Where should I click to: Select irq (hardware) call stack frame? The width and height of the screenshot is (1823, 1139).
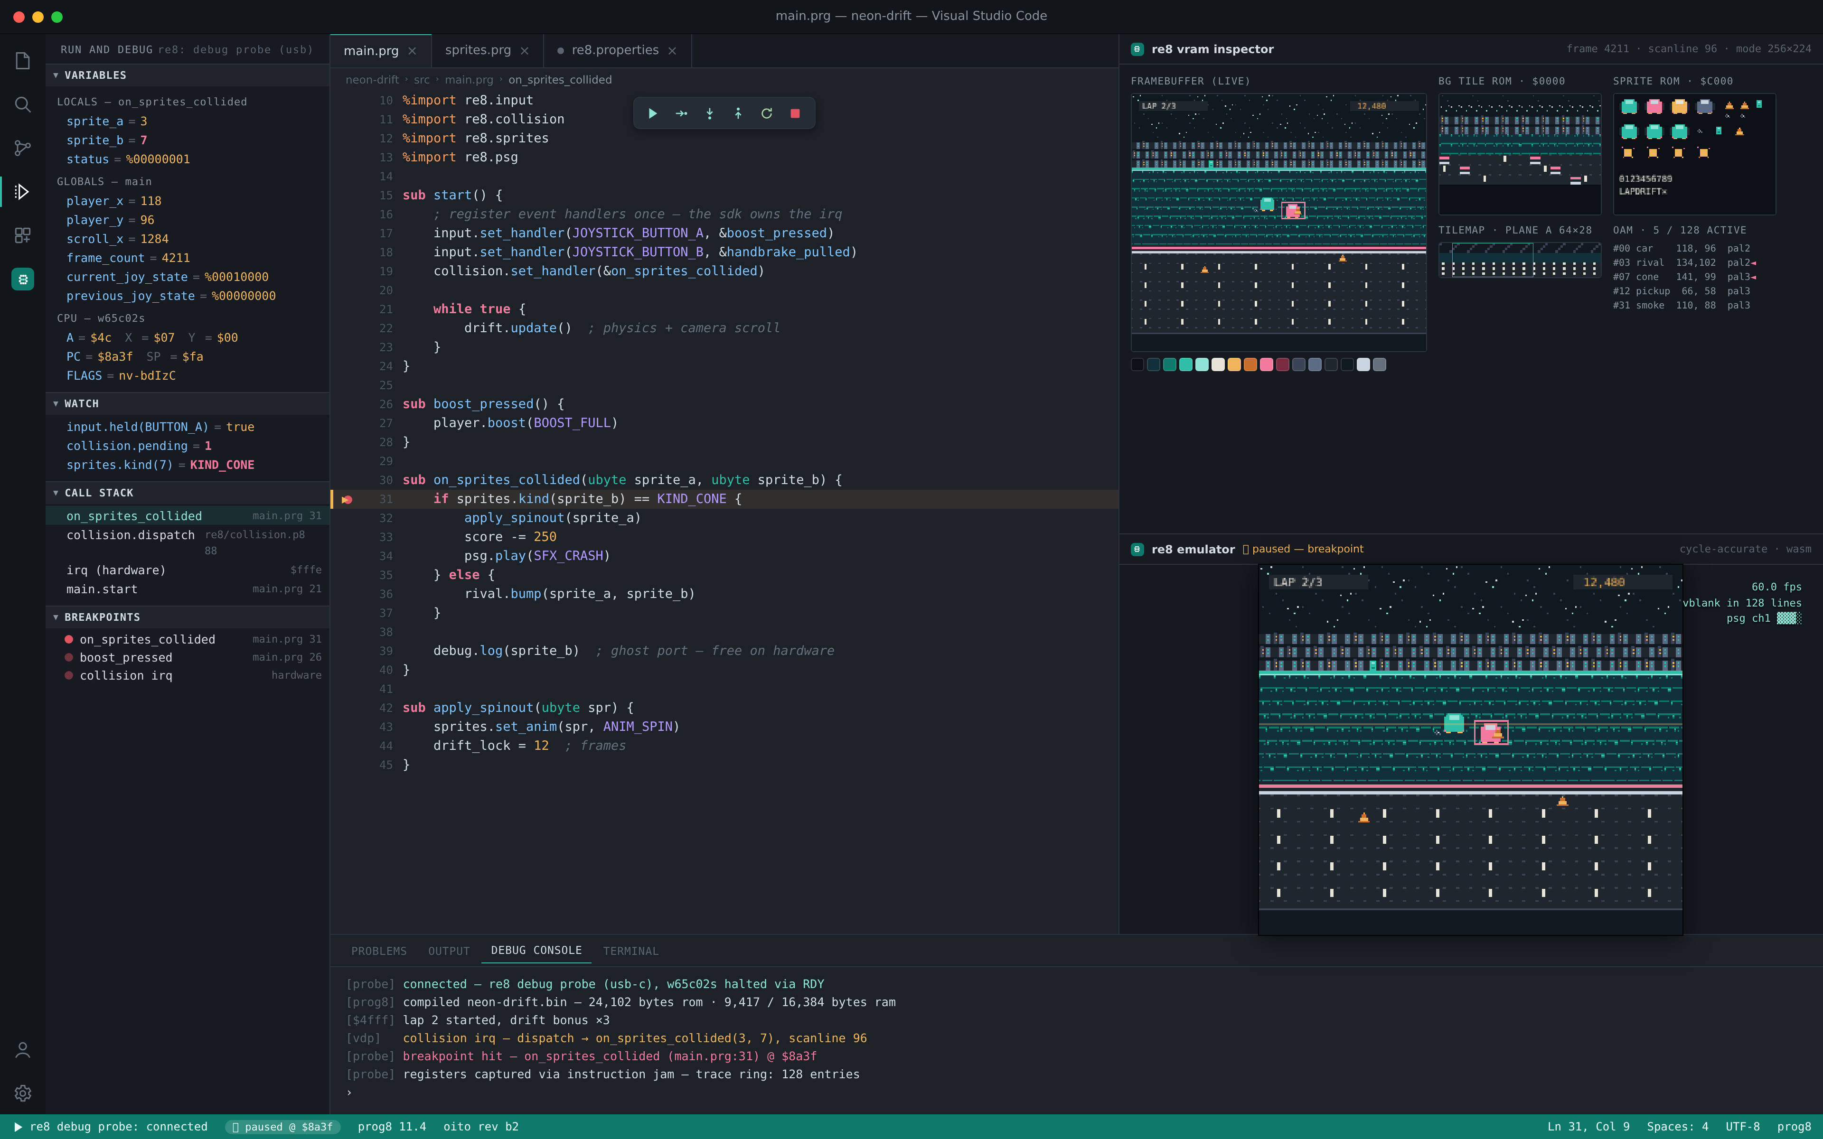click(x=188, y=570)
